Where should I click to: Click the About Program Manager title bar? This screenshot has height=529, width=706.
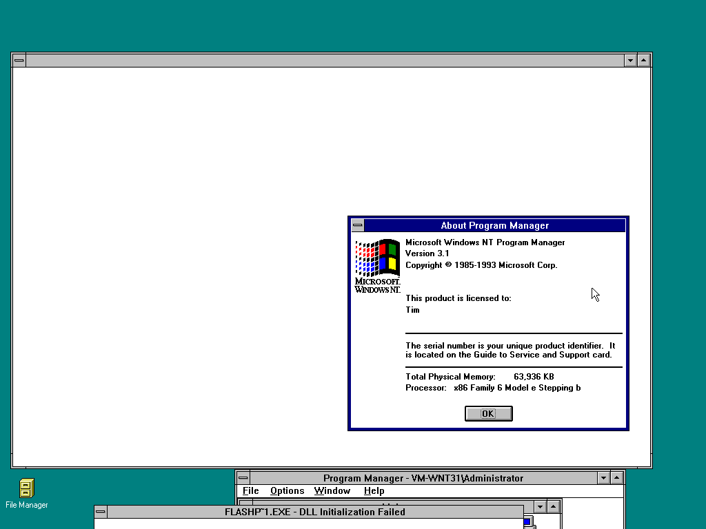[x=494, y=225]
